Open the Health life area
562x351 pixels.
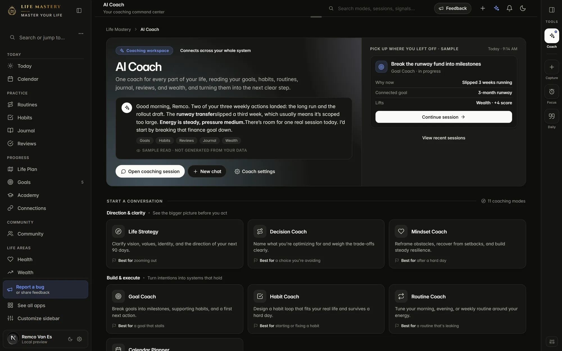[x=46, y=259]
